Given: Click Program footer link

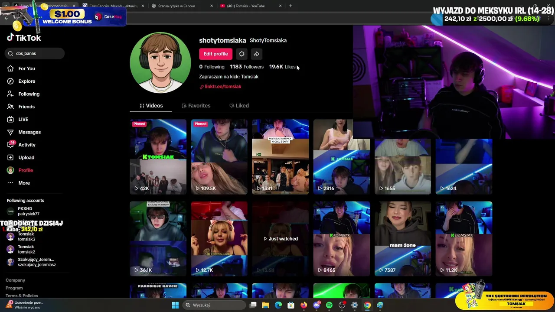Looking at the screenshot, I should pyautogui.click(x=14, y=288).
